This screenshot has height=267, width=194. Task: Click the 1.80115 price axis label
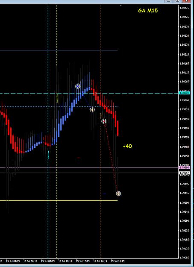pyautogui.click(x=184, y=73)
